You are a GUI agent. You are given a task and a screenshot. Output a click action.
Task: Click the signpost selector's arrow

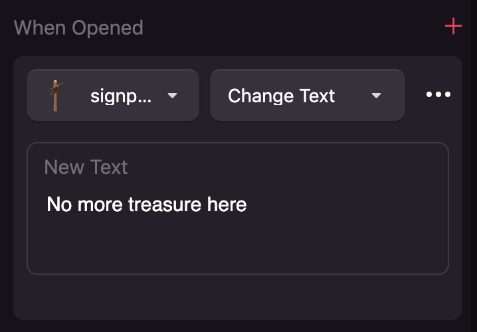[172, 96]
